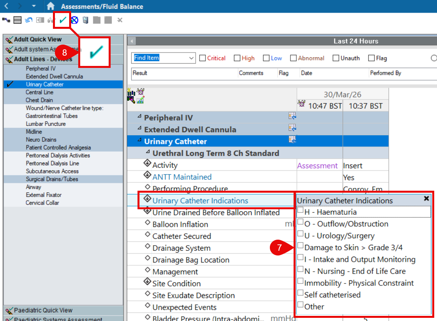This screenshot has height=321, width=437.
Task: Collapse the Urinary Catheter section
Action: pos(139,140)
